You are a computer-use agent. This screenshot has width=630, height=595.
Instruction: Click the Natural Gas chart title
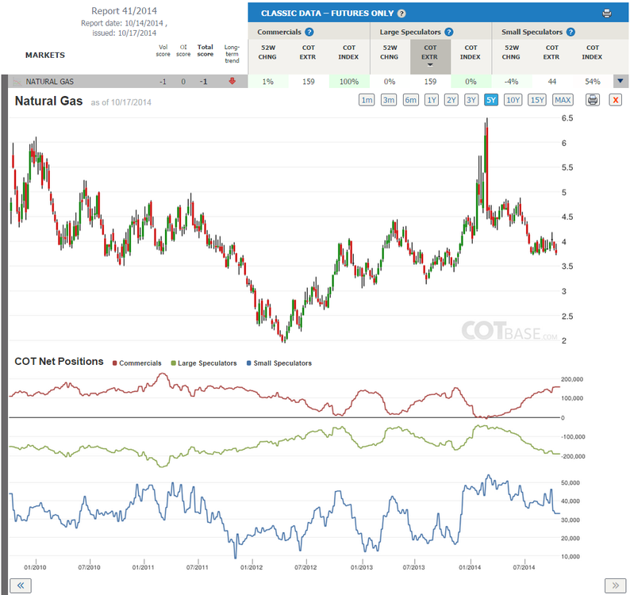point(48,101)
